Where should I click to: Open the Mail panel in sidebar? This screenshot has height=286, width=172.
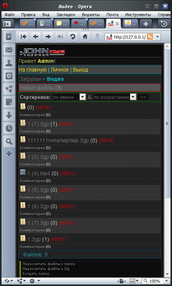[x=9, y=50]
